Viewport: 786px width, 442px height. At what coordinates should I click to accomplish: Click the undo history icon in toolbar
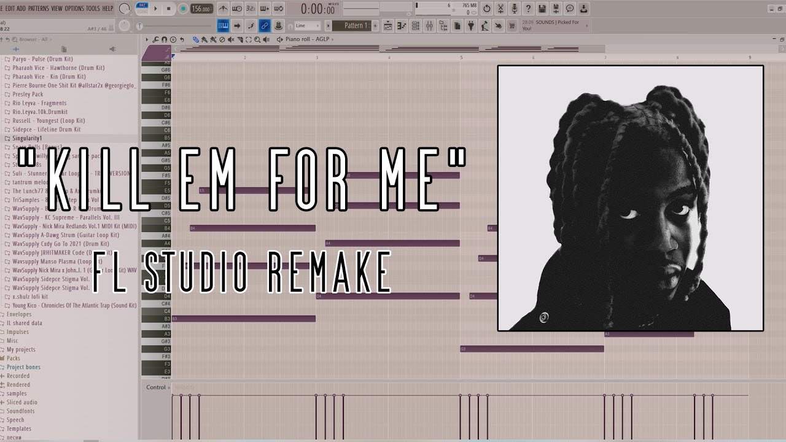pos(487,9)
